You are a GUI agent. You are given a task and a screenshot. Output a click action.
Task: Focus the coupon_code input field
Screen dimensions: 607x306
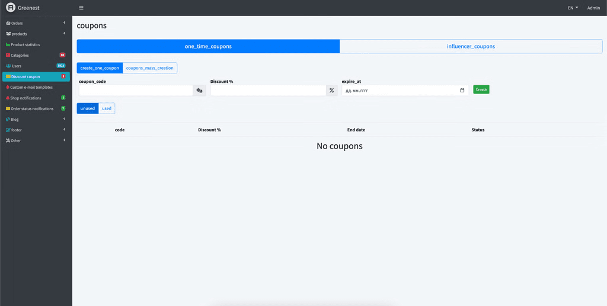pos(136,91)
